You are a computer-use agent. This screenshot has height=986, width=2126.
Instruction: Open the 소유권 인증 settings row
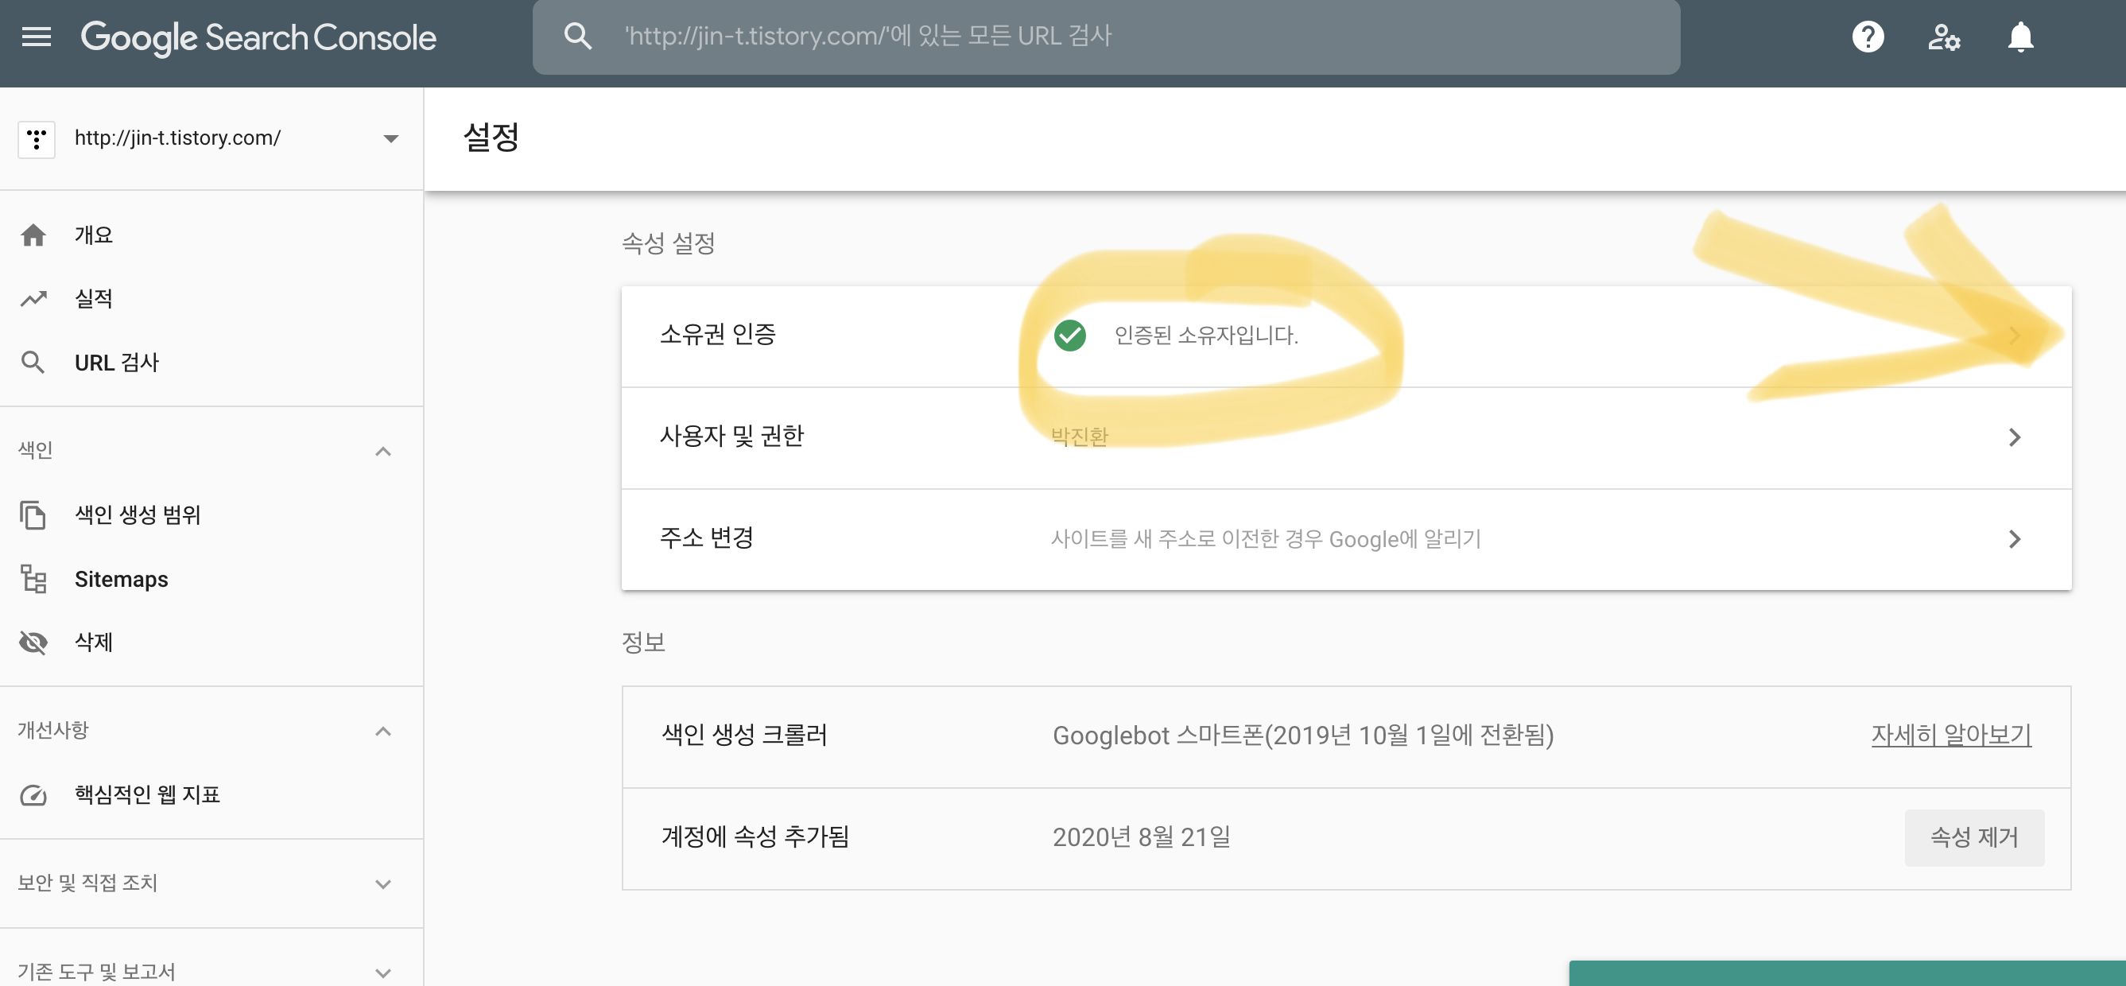pyautogui.click(x=1346, y=336)
